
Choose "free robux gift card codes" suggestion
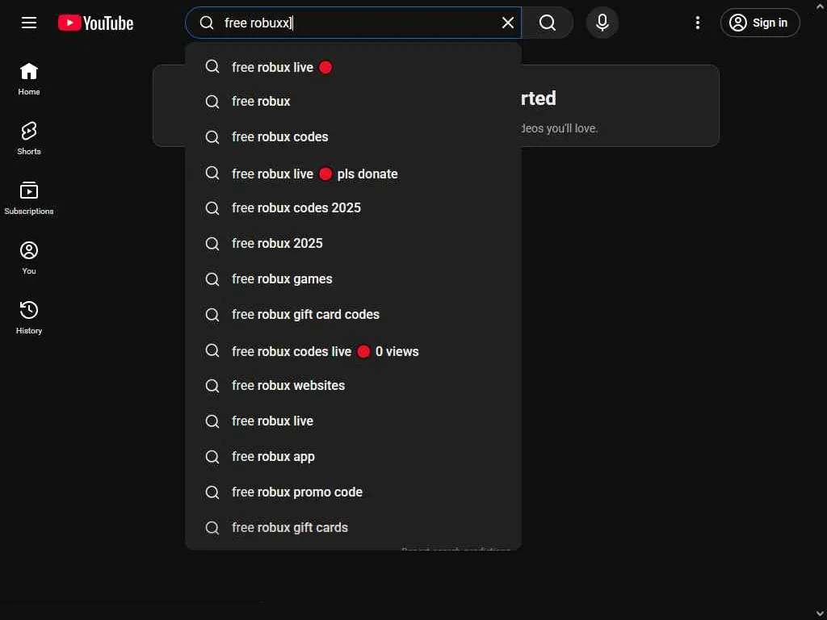pos(305,315)
